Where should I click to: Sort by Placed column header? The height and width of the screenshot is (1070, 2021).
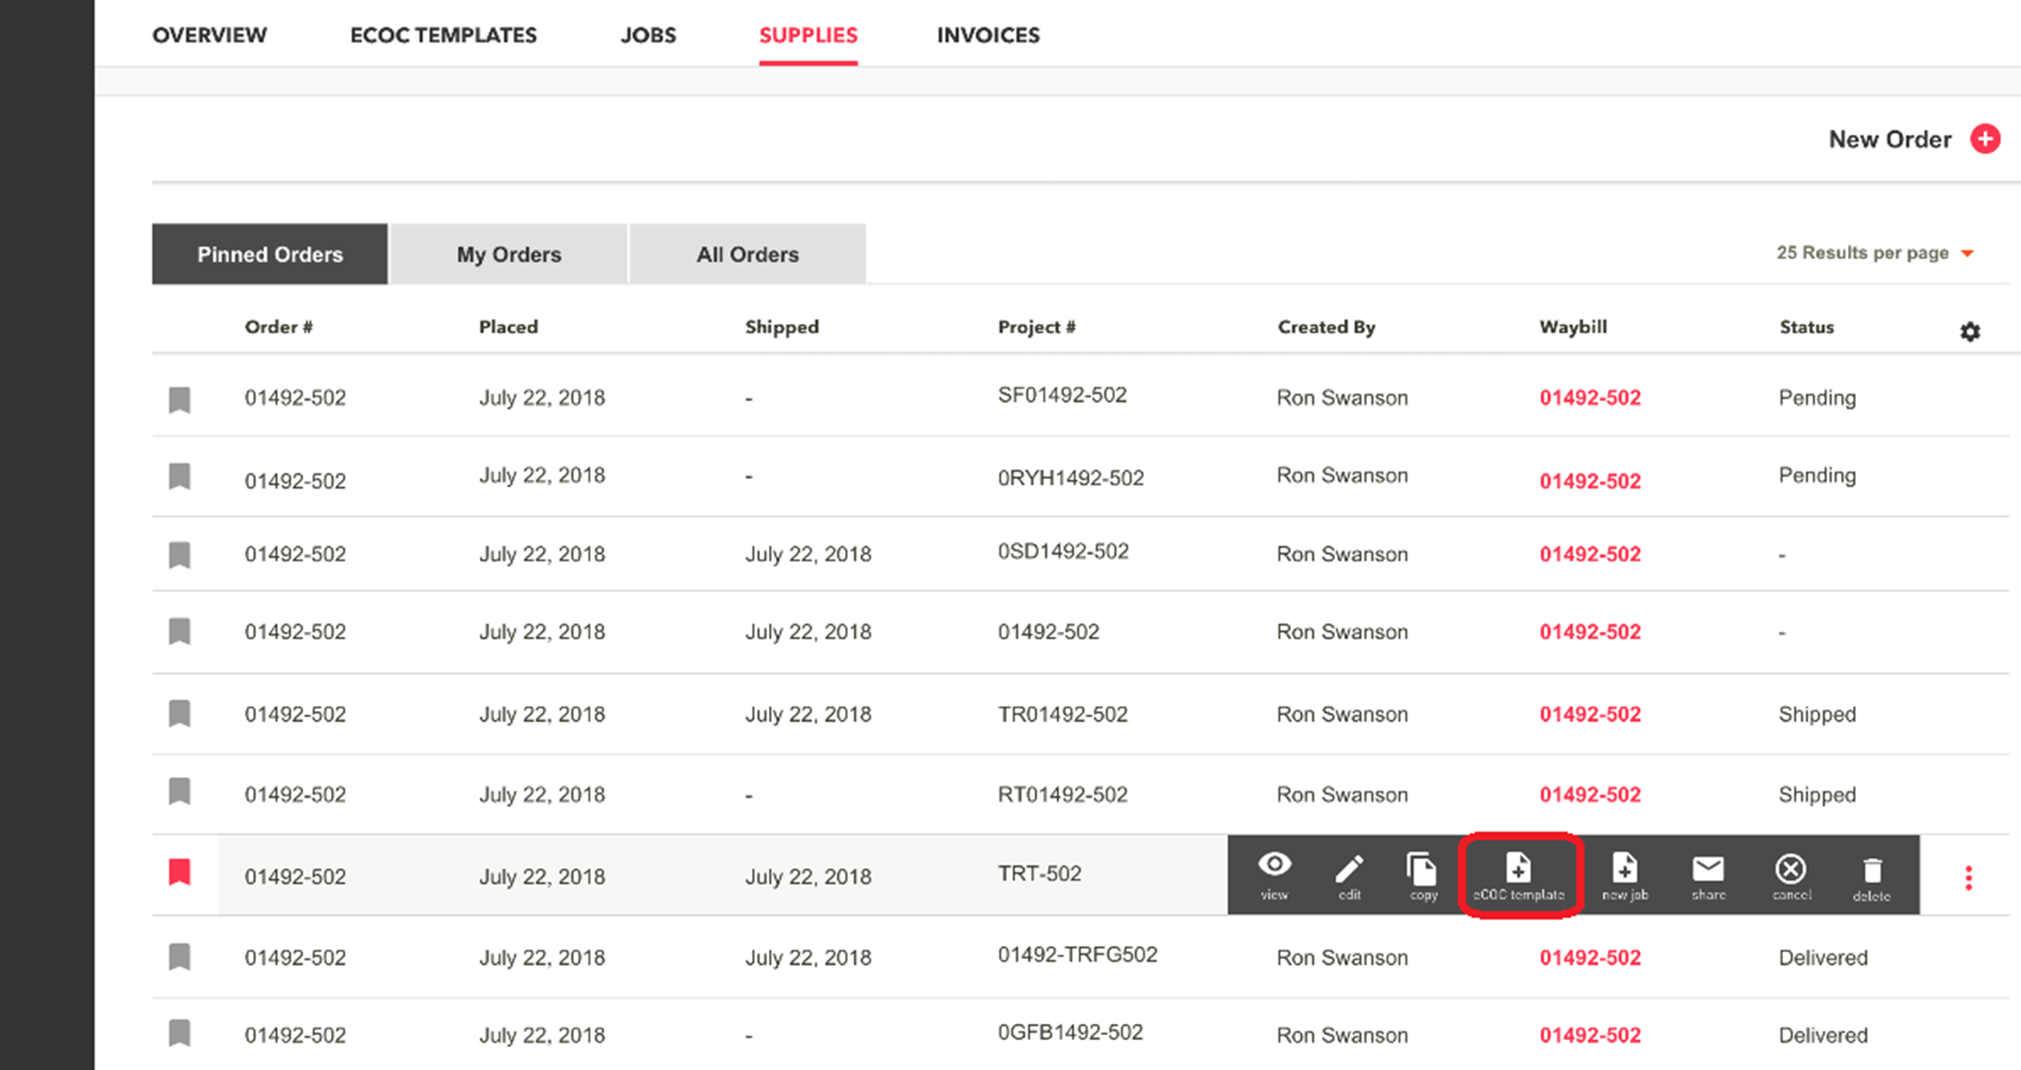pos(508,327)
